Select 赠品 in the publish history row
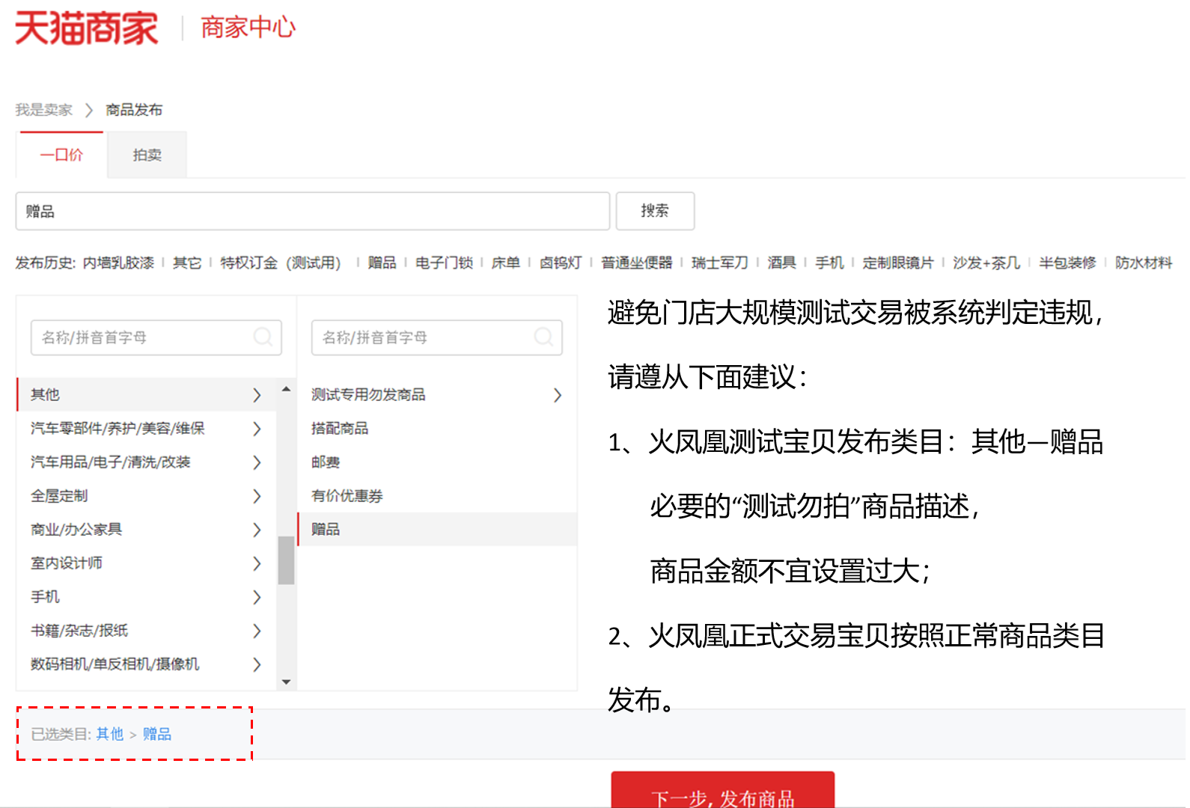 [382, 263]
